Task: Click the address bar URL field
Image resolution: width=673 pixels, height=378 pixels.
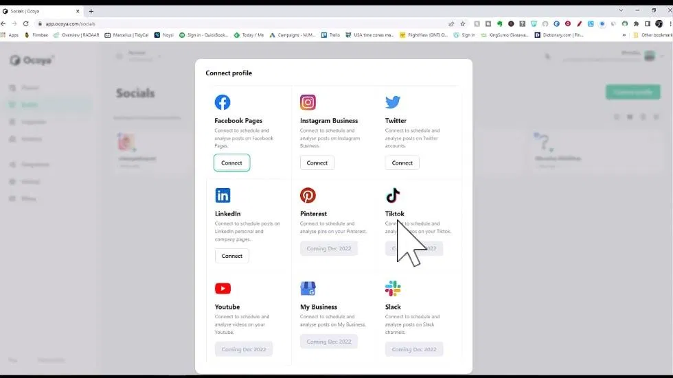Action: (240, 24)
